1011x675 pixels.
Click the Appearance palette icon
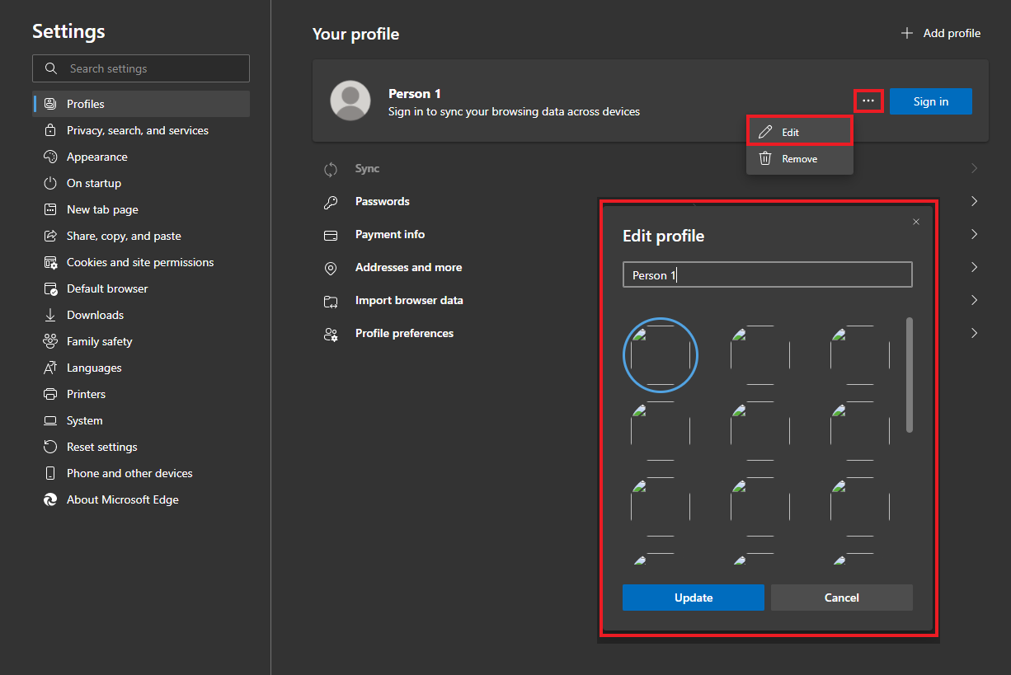click(x=51, y=157)
